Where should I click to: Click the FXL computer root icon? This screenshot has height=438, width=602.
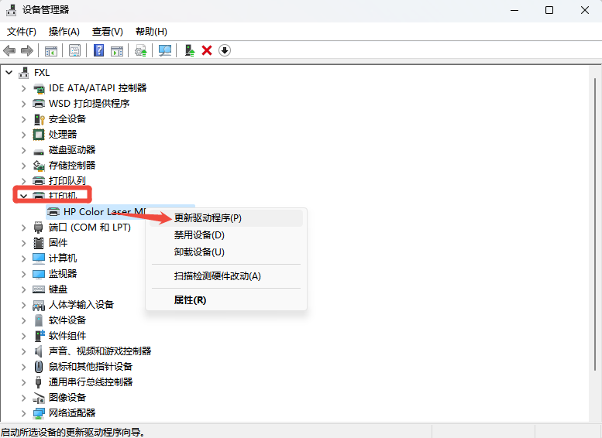tap(24, 73)
